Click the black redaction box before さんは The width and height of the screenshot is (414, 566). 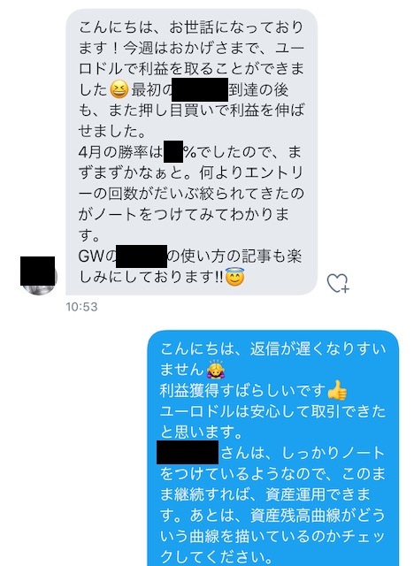coord(188,452)
